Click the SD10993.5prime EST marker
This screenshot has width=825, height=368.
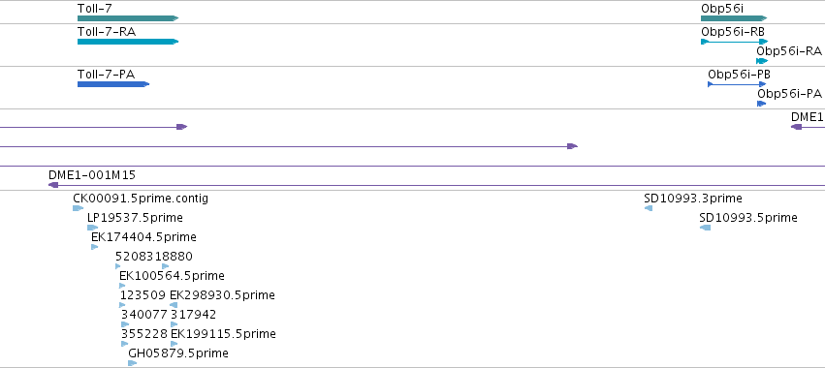(705, 228)
